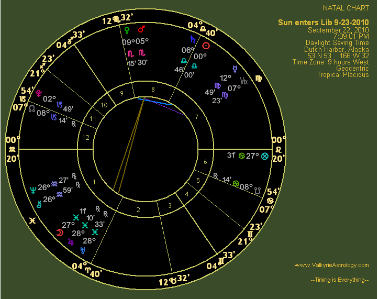Select the blue Part of Fortune symbol
This screenshot has width=379, height=299.
tap(264, 156)
